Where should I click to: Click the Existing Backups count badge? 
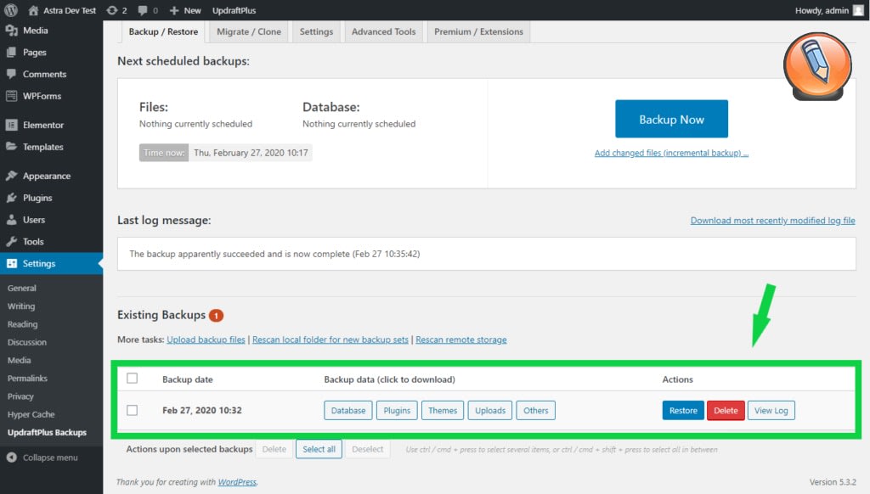(x=216, y=316)
